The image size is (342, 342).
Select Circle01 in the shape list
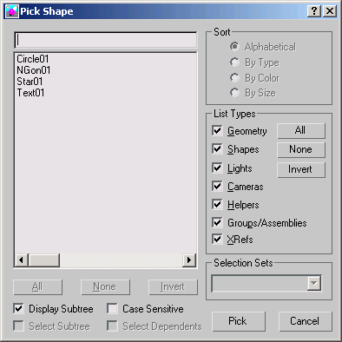pyautogui.click(x=33, y=59)
